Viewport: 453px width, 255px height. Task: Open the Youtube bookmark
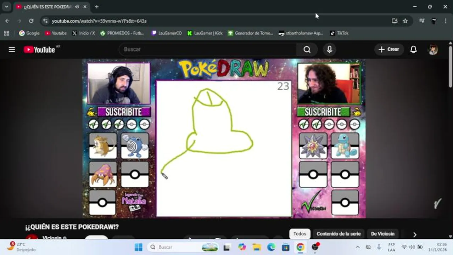tap(56, 33)
